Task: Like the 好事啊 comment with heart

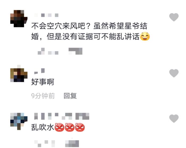Action: point(174,73)
